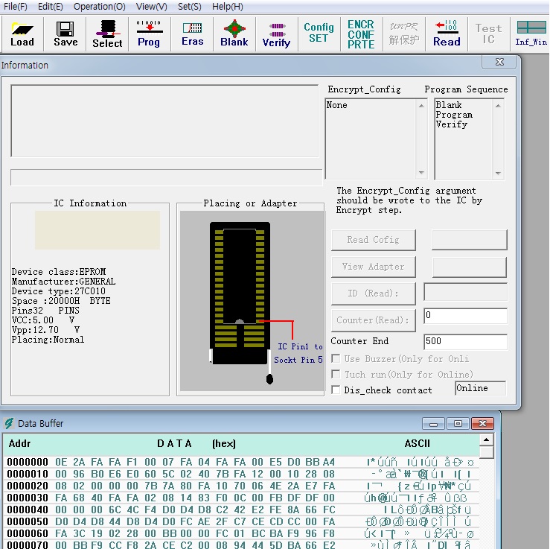This screenshot has width=550, height=549.
Task: Click the ID read value field
Action: [x=465, y=292]
